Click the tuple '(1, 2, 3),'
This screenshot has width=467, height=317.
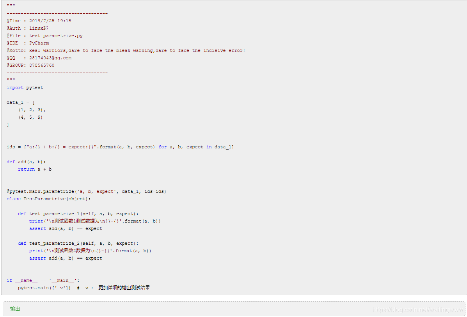point(32,110)
